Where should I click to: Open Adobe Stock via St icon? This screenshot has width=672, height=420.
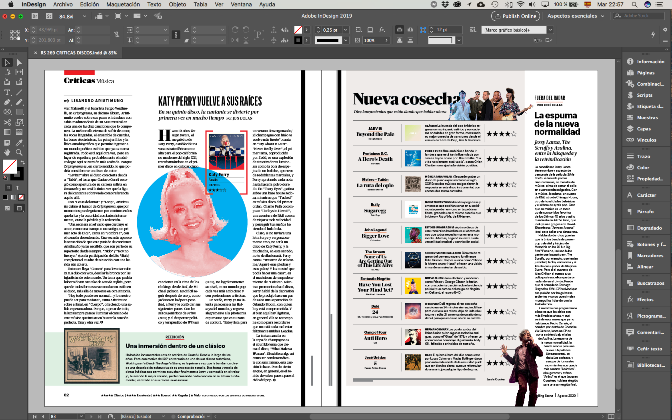click(49, 16)
